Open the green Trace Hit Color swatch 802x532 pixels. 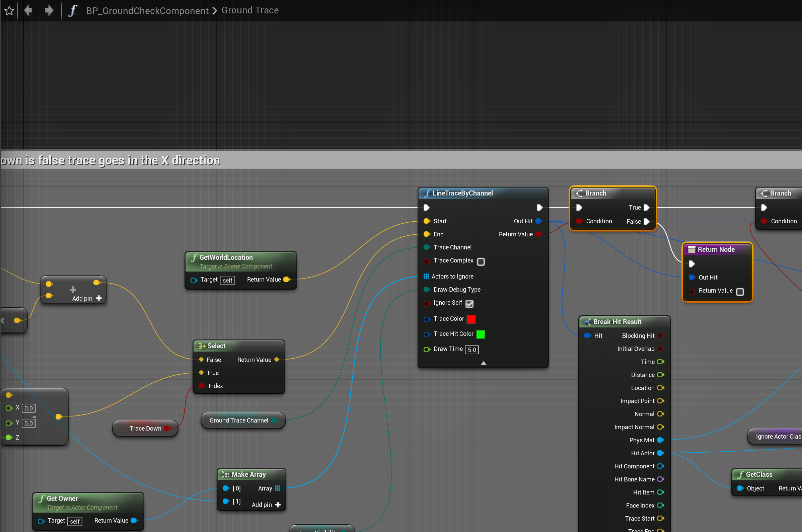(481, 334)
